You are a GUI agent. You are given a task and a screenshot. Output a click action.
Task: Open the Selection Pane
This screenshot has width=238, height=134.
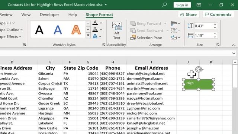pyautogui.click(x=146, y=38)
